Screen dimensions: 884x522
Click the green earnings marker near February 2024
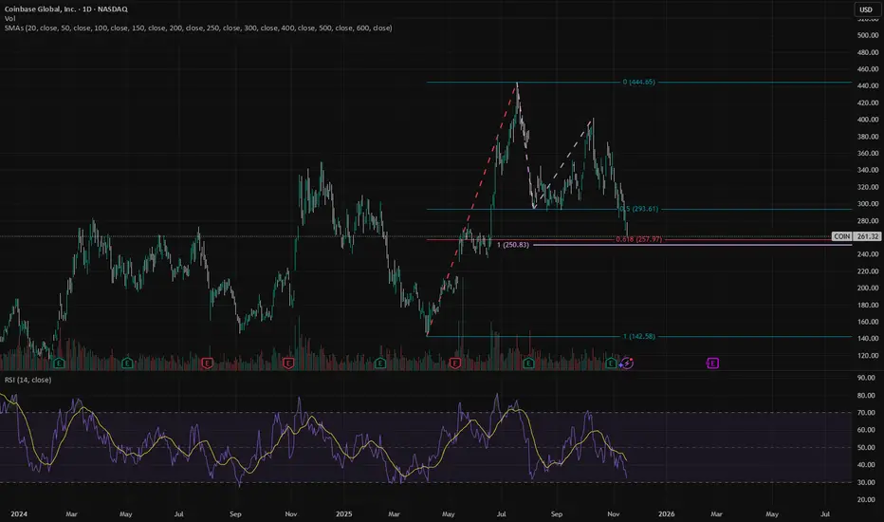point(59,364)
